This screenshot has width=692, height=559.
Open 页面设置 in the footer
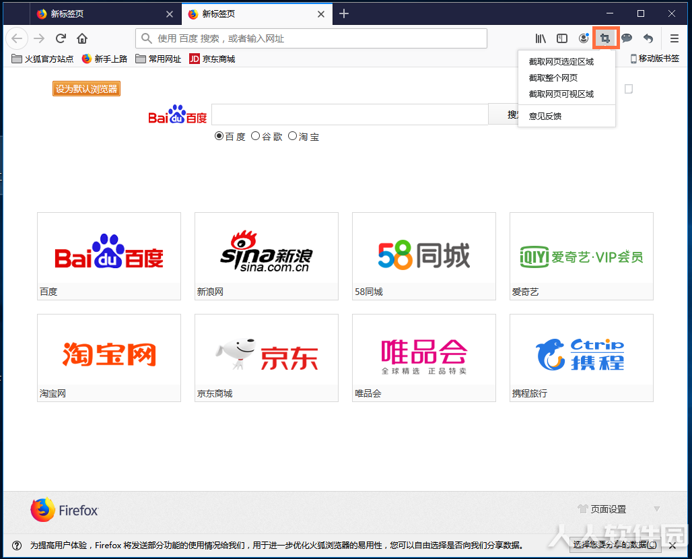pyautogui.click(x=602, y=509)
